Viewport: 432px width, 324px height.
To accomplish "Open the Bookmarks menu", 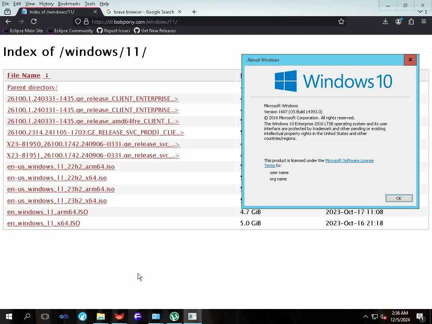I will click(x=69, y=4).
